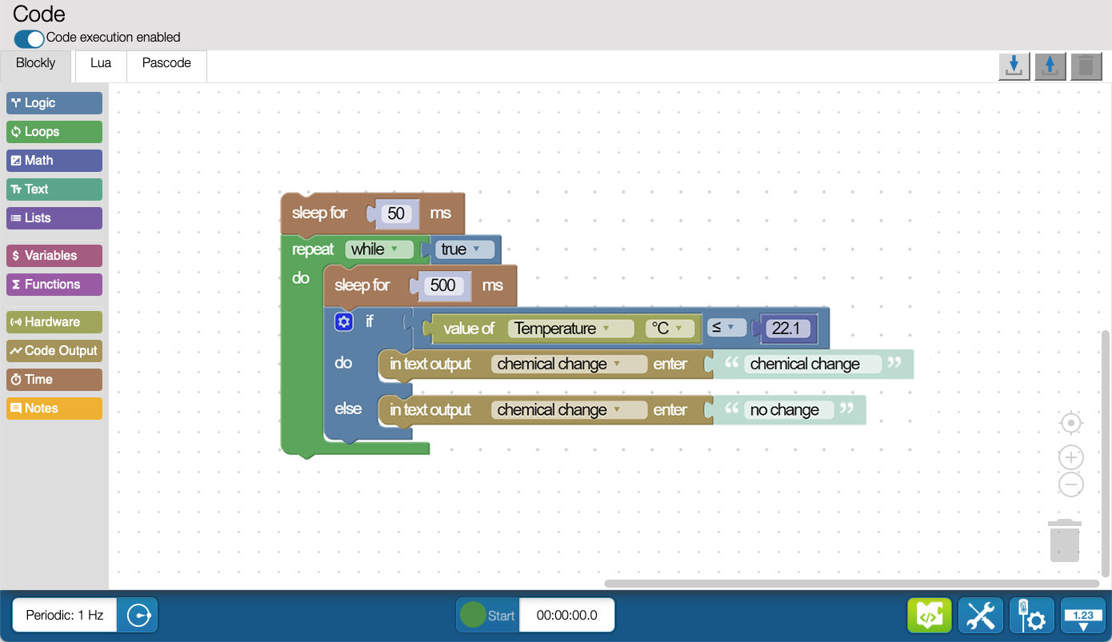
Task: Toggle the Code execution enabled switch
Action: [29, 38]
